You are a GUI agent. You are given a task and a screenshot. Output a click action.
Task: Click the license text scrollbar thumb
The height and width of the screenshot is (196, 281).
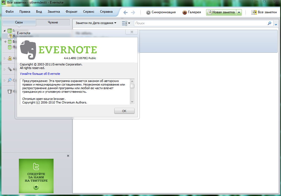(x=132, y=86)
